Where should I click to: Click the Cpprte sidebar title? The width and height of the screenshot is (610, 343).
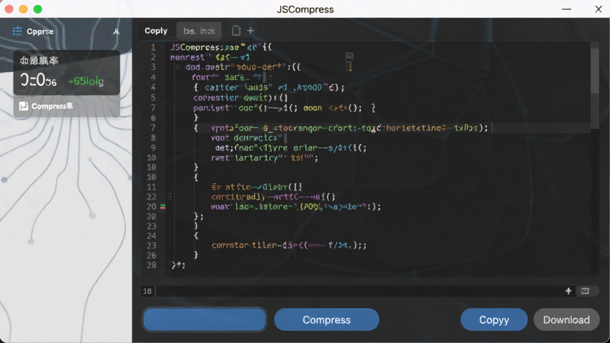pos(40,32)
